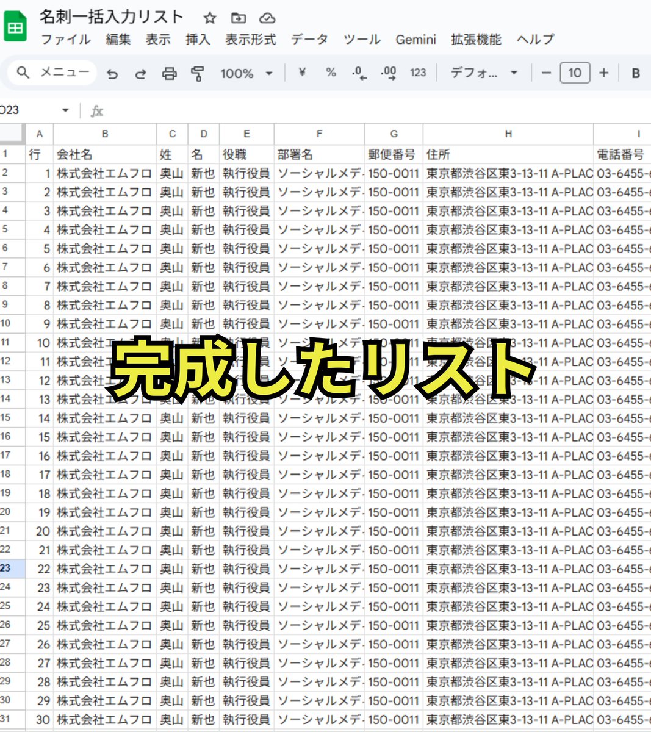Select row 1 header
The image size is (651, 732).
coord(12,154)
